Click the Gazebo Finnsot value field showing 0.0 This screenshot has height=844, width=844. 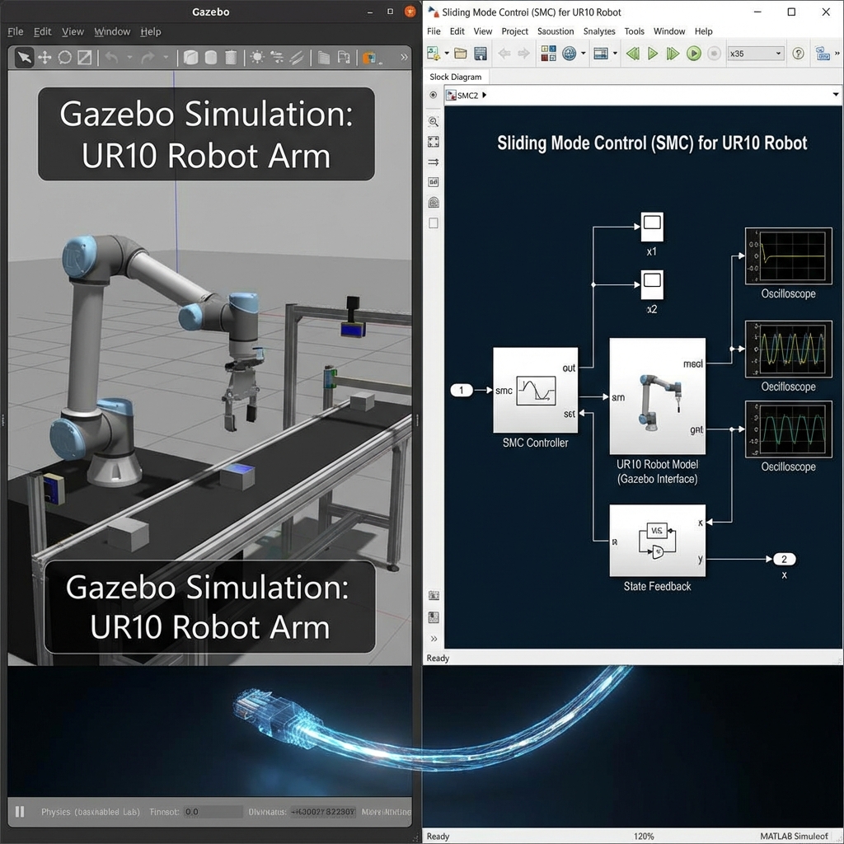coord(213,812)
